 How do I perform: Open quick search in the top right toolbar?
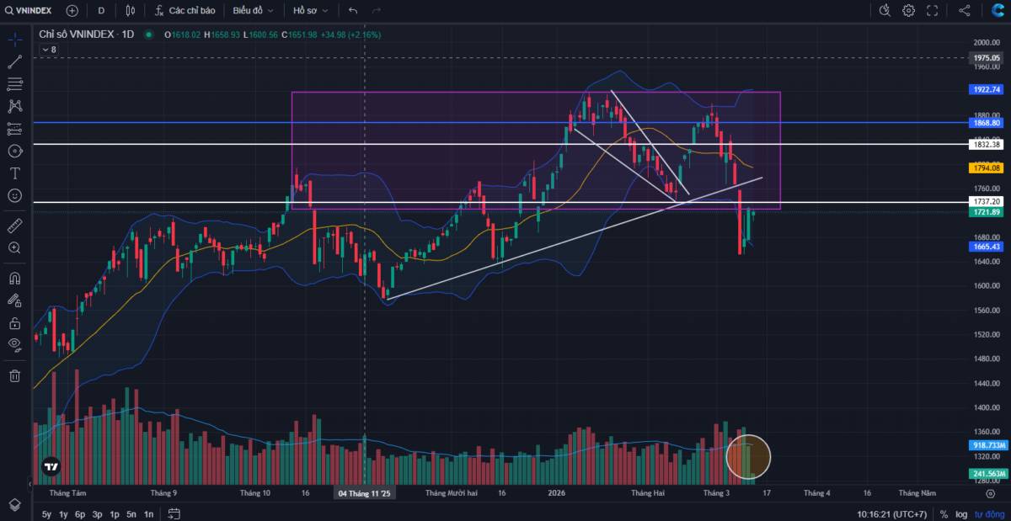tap(885, 10)
